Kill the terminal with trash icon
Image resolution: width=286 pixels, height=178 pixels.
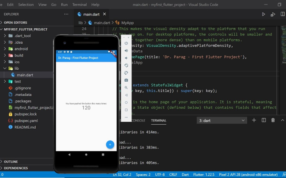click(273, 120)
